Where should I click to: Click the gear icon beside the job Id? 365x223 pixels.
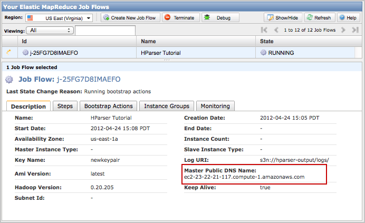point(25,52)
